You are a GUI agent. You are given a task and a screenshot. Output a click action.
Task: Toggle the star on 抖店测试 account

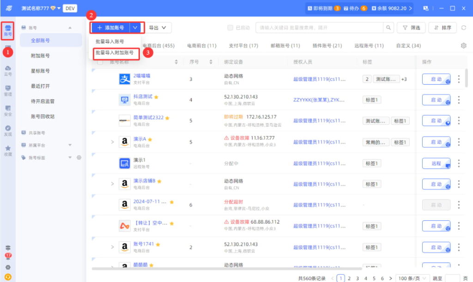pos(156,97)
